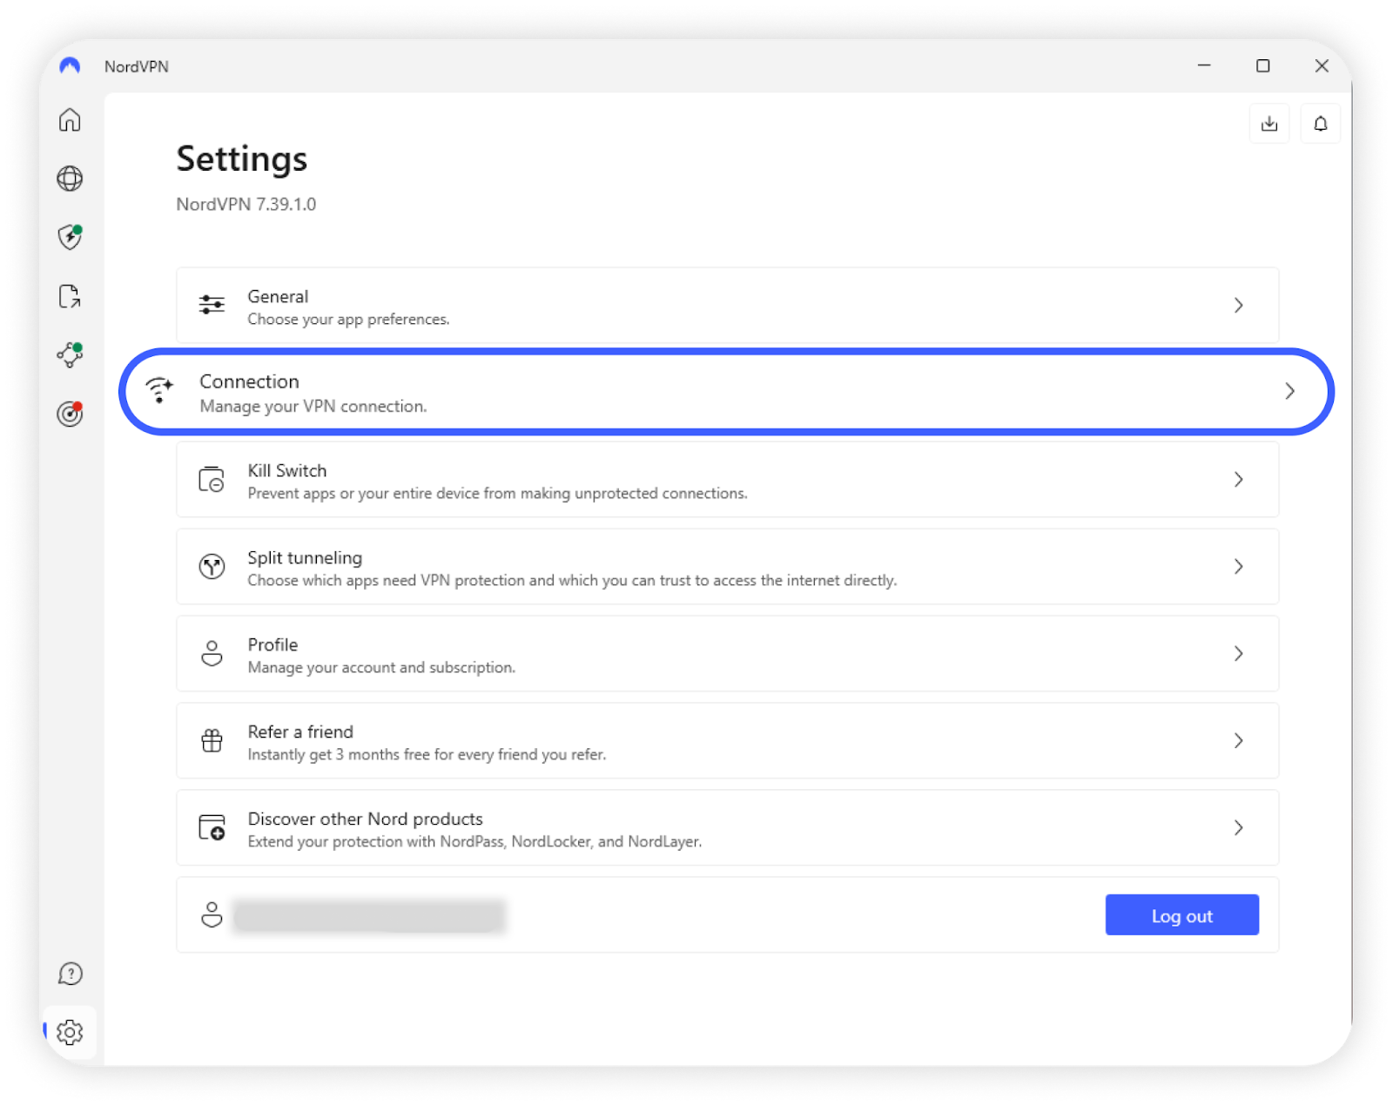Screen dimensions: 1393x1106
Task: Open the notifications bell
Action: coord(1320,124)
